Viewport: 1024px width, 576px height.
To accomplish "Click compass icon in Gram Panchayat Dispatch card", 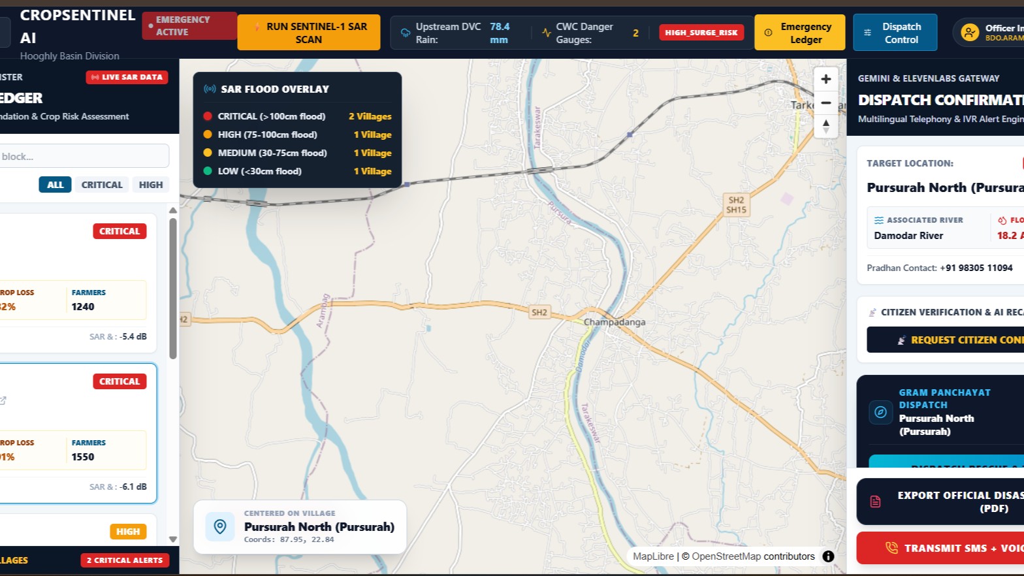I will 880,412.
